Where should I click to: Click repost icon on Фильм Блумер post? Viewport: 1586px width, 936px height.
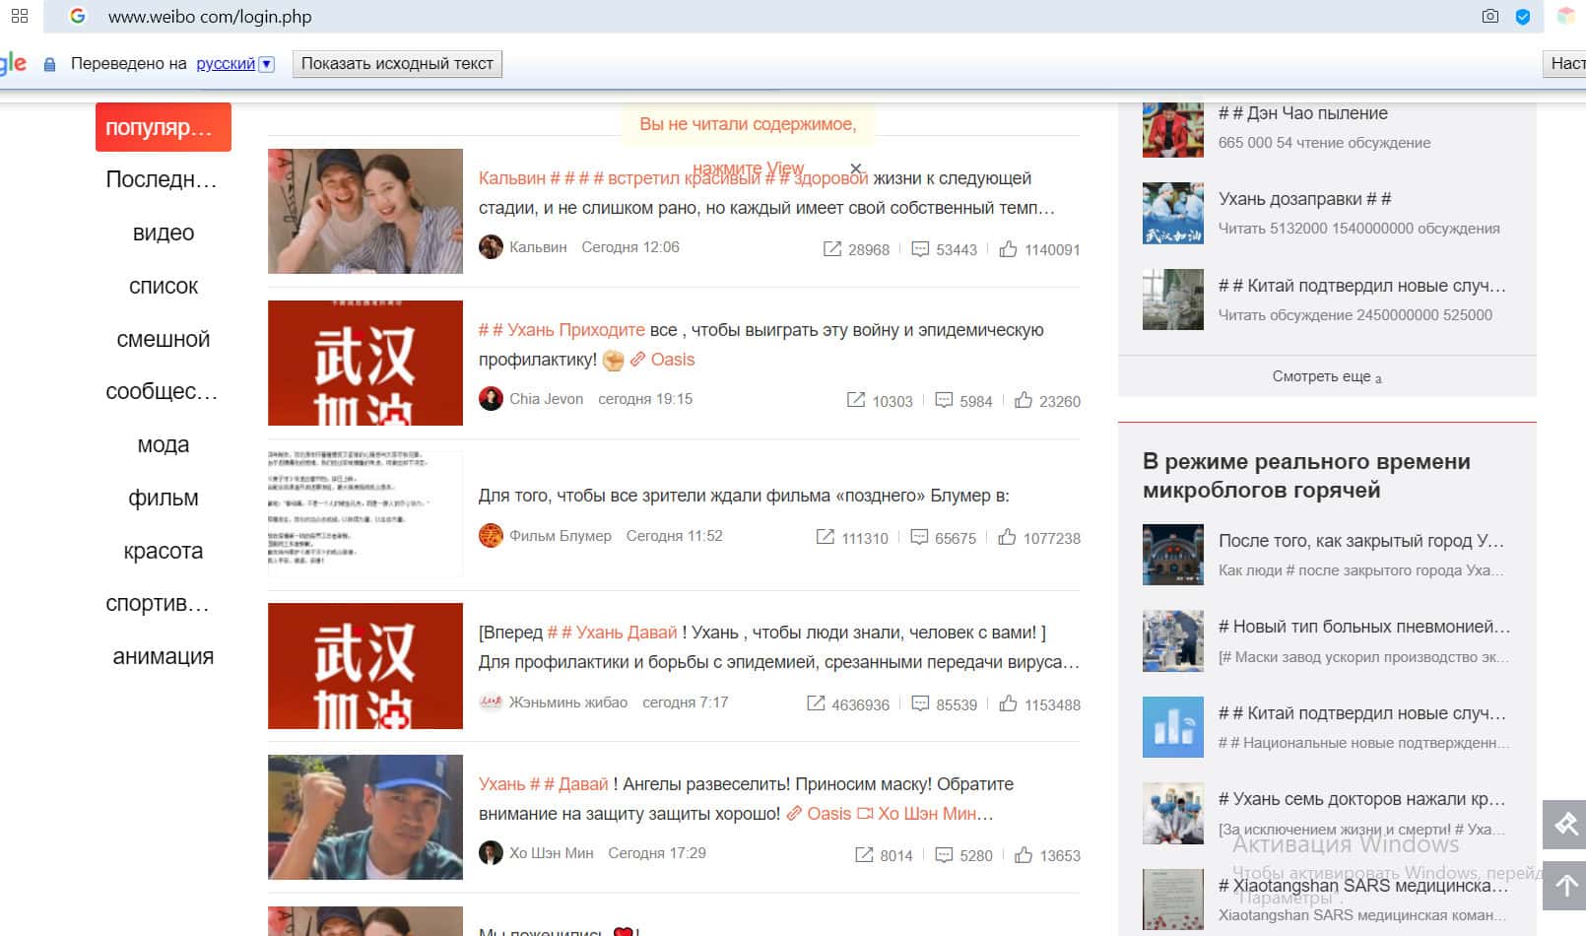point(826,537)
